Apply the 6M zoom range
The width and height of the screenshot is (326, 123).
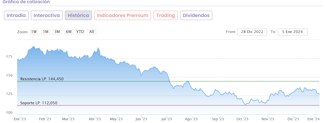pyautogui.click(x=69, y=32)
